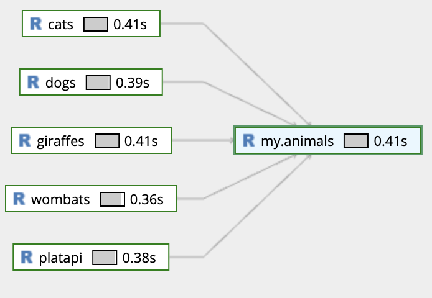Click the R icon on platapi node
Screen dimensions: 432x298
27,257
